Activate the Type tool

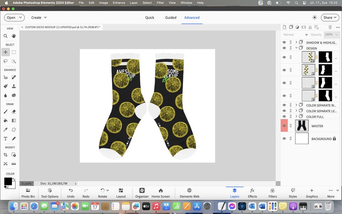[x=5, y=138]
